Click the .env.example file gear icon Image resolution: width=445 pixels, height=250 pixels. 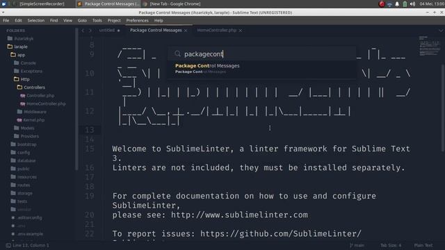13,234
